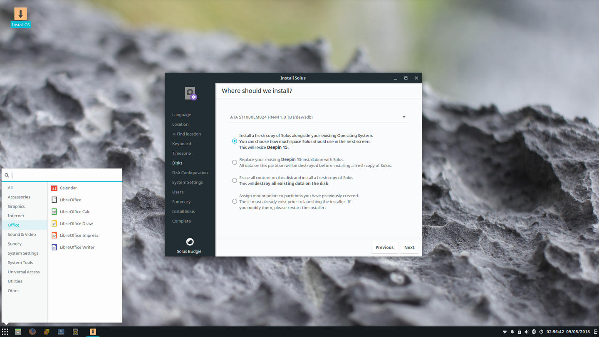
Task: Open the Sound & Video category
Action: (25, 234)
